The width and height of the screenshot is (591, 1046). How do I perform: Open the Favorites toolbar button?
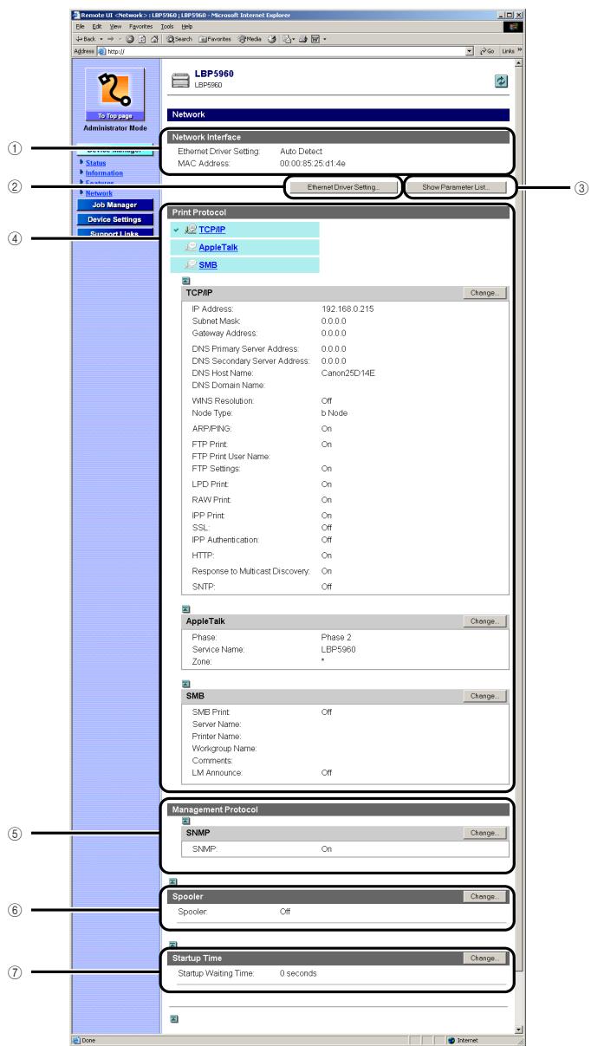click(215, 39)
